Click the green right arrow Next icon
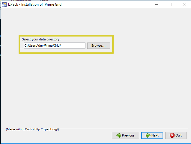 [148, 135]
